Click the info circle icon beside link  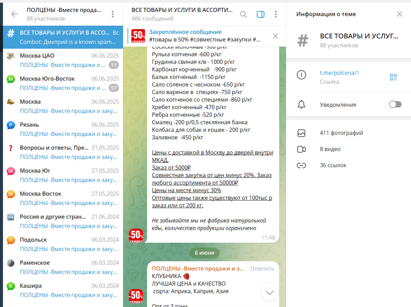pyautogui.click(x=302, y=75)
